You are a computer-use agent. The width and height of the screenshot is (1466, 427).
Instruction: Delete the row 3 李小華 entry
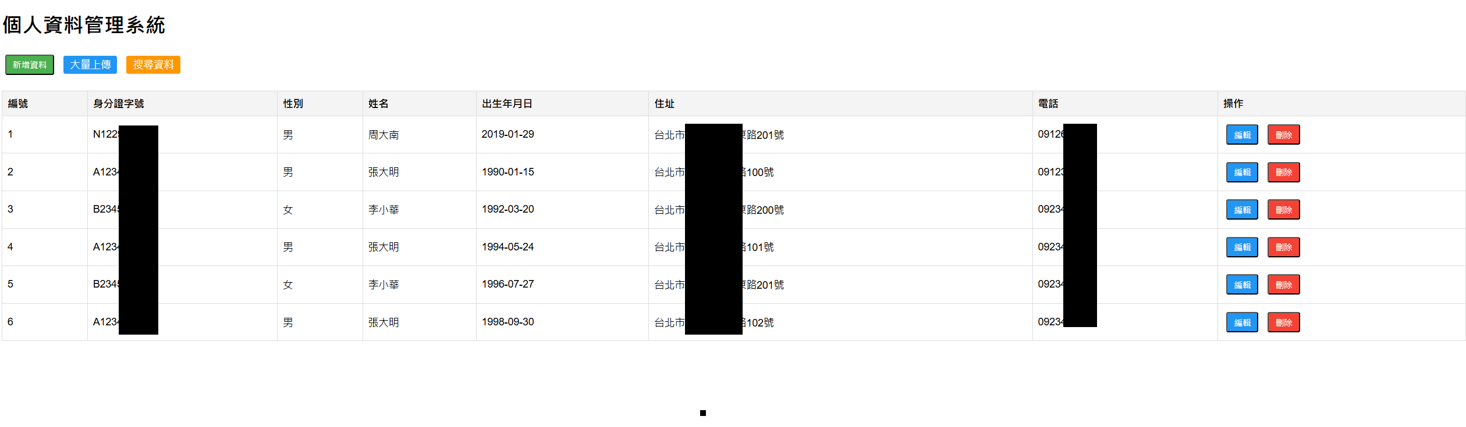[x=1283, y=210]
